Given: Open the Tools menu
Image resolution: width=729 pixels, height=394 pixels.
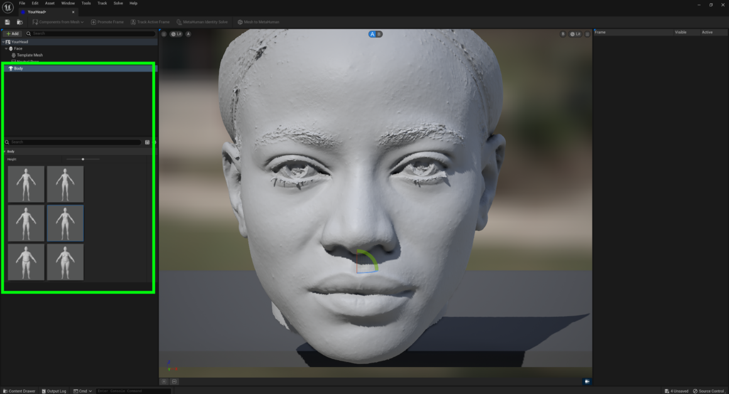Looking at the screenshot, I should [x=86, y=3].
